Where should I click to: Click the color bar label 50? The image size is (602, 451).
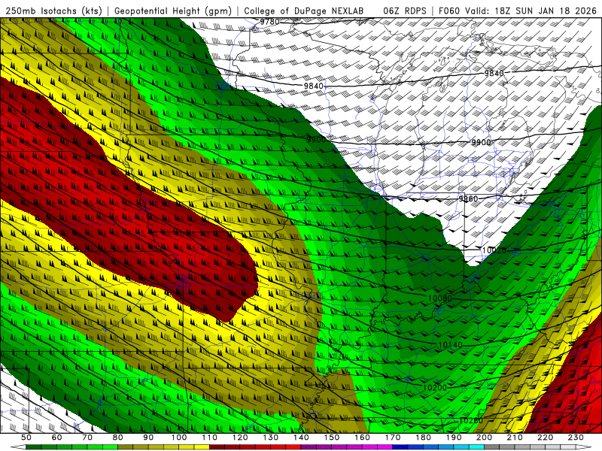pyautogui.click(x=26, y=437)
